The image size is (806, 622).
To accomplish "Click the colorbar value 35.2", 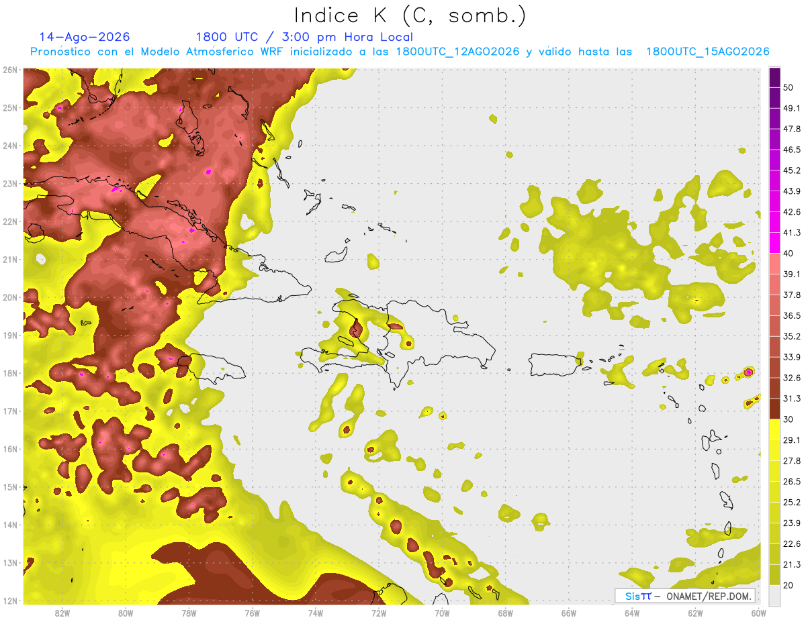I will 792,336.
